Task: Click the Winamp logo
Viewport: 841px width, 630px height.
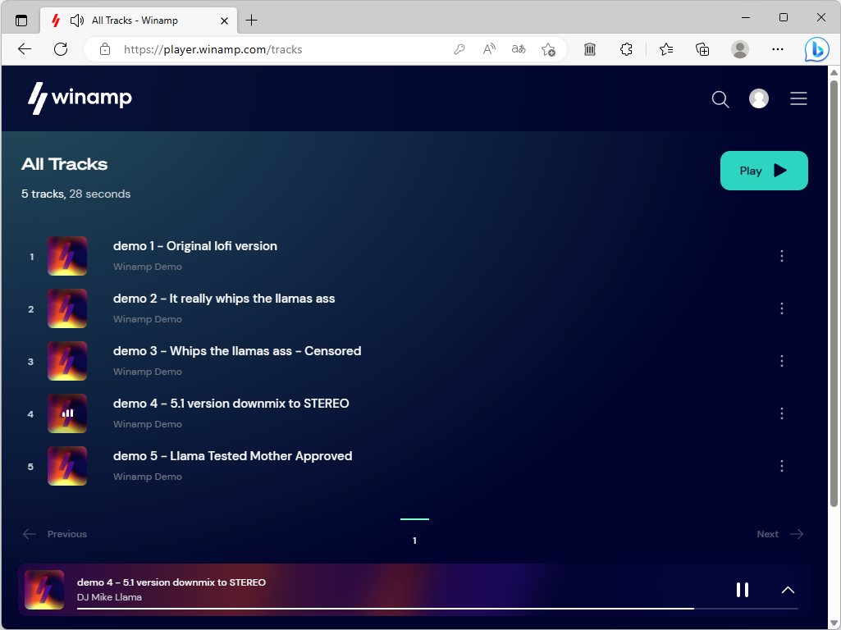Action: click(x=80, y=98)
